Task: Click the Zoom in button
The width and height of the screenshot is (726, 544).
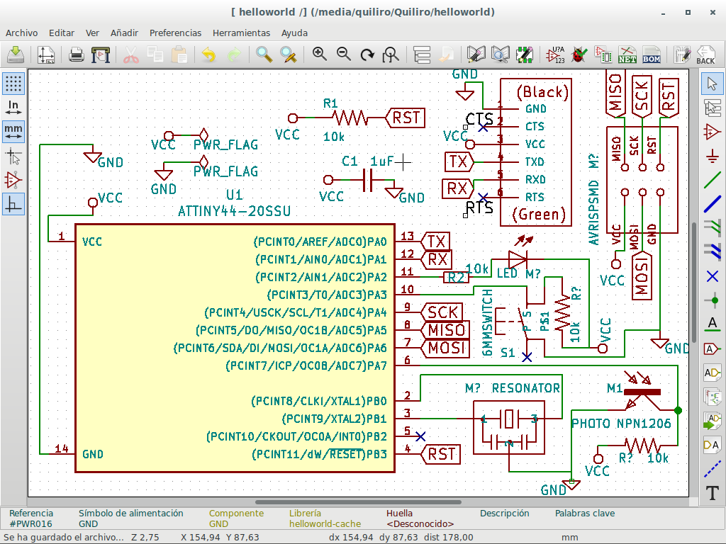Action: click(x=320, y=55)
